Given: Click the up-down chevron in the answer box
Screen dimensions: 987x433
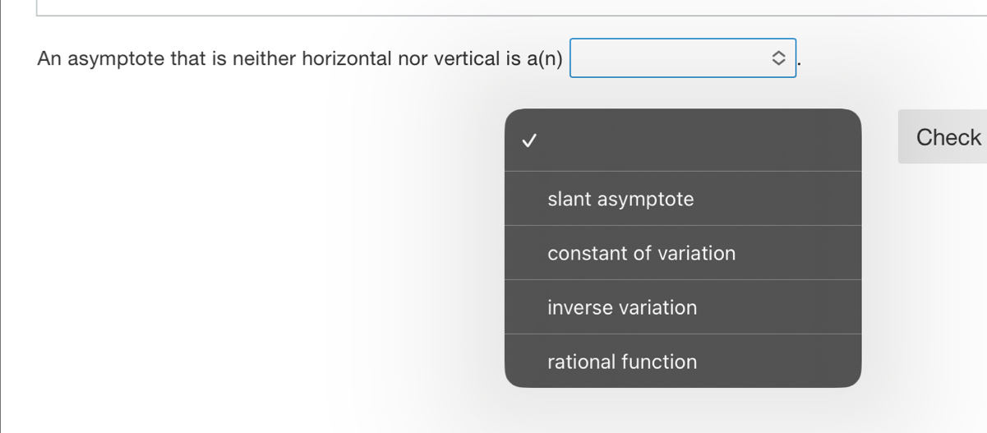Looking at the screenshot, I should pyautogui.click(x=779, y=59).
